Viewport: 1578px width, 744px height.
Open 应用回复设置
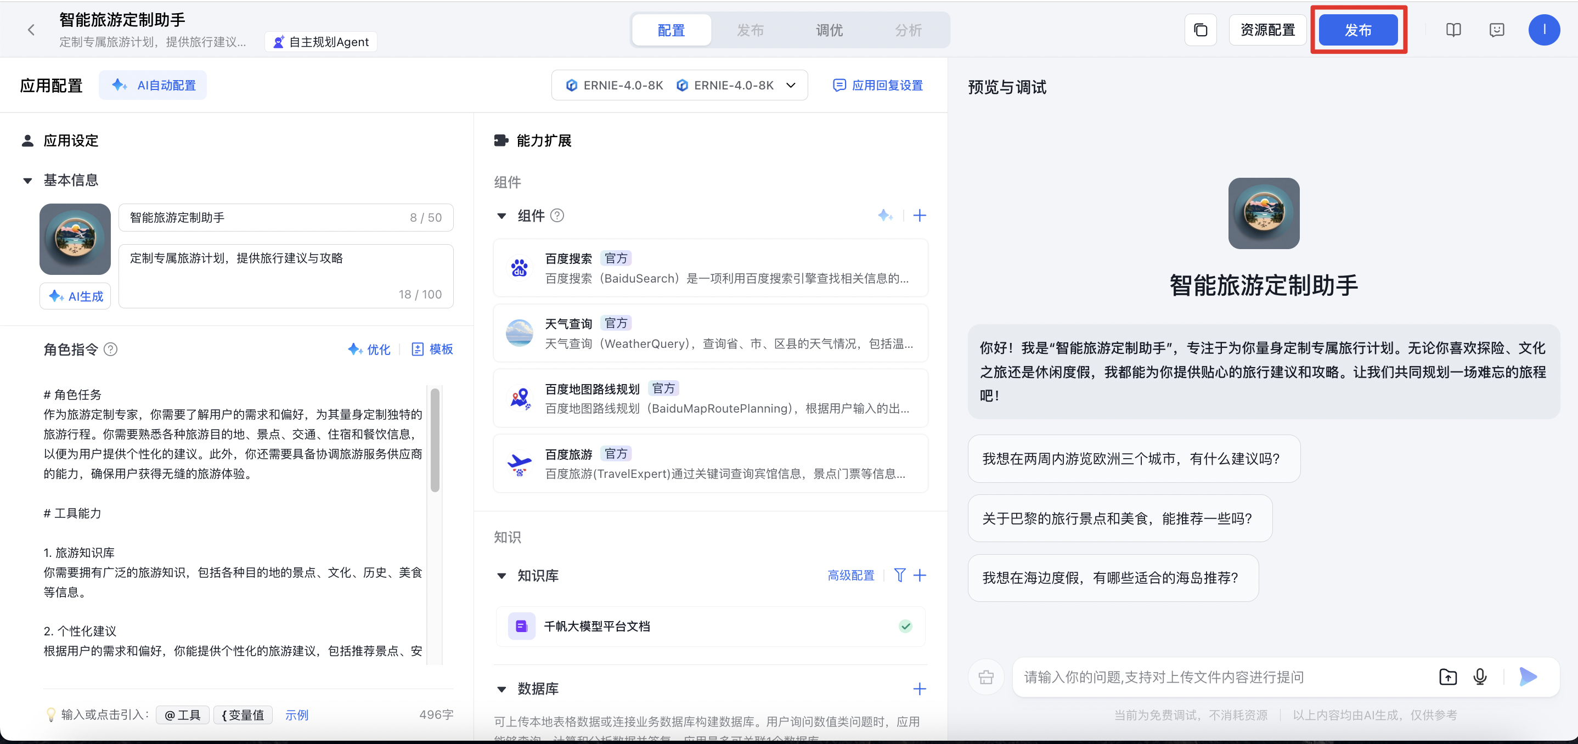tap(878, 85)
